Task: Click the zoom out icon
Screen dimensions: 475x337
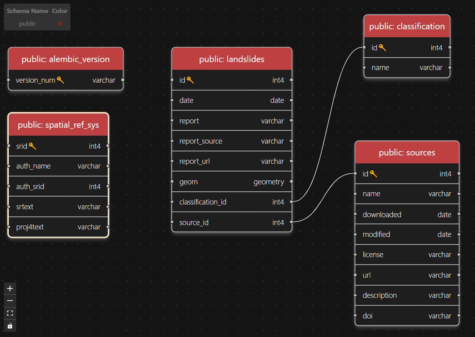Action: pyautogui.click(x=9, y=301)
